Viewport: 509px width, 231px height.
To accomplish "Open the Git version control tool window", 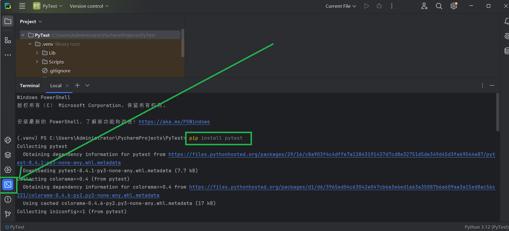I will (x=8, y=214).
